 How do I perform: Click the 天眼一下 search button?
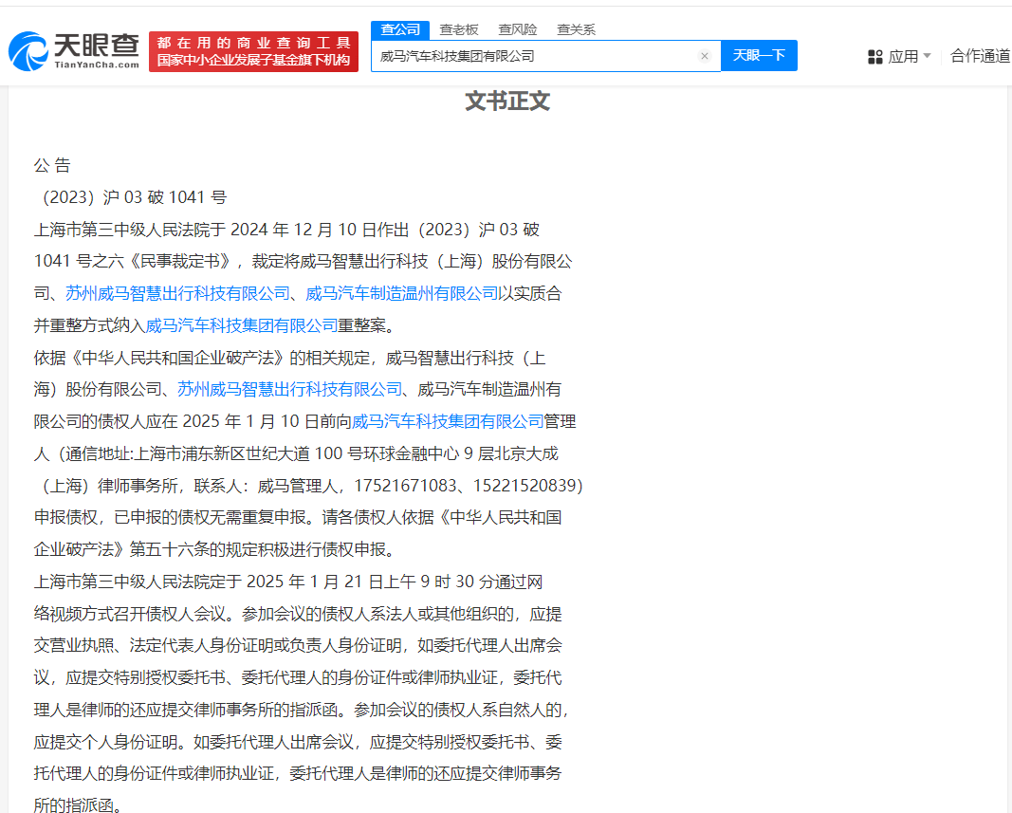pos(759,56)
